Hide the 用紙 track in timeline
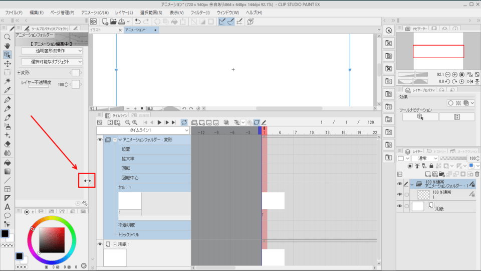481x271 pixels. pyautogui.click(x=100, y=244)
